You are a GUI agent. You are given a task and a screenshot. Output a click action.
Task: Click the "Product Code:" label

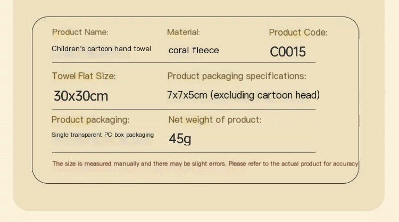(x=298, y=32)
